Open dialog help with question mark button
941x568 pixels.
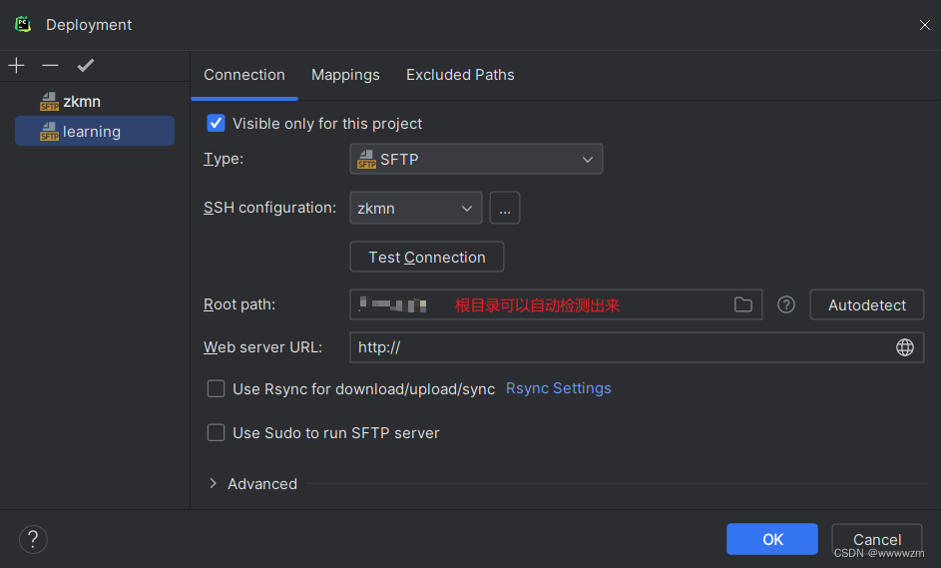point(33,539)
